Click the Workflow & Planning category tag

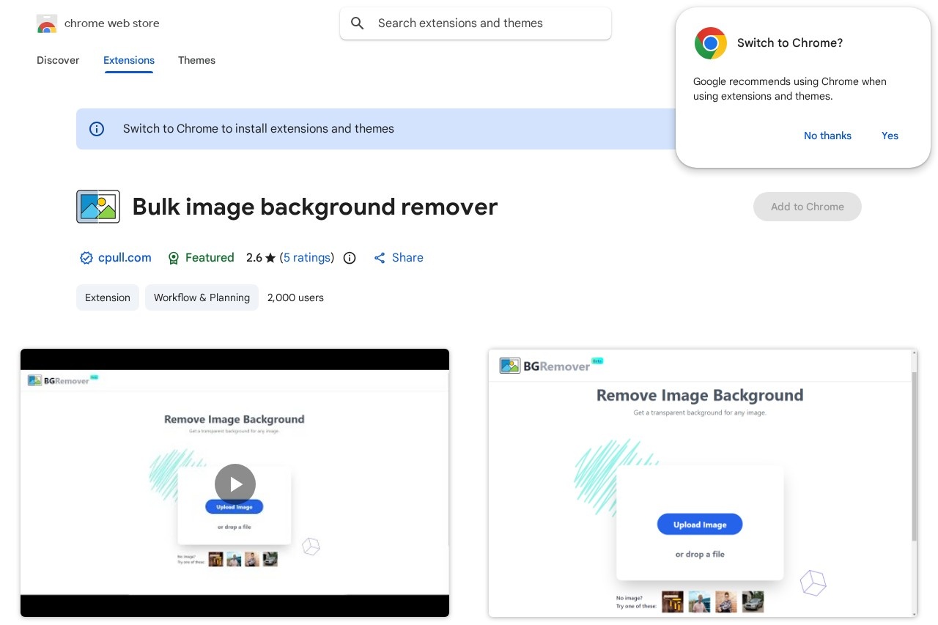pos(202,297)
